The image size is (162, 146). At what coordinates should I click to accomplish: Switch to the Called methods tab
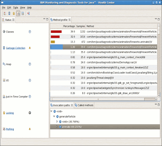pyautogui.click(x=84, y=105)
